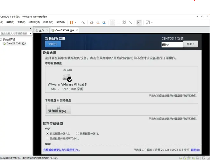Check the 我想让额外空间可用(M) checkbox

click(47, 139)
